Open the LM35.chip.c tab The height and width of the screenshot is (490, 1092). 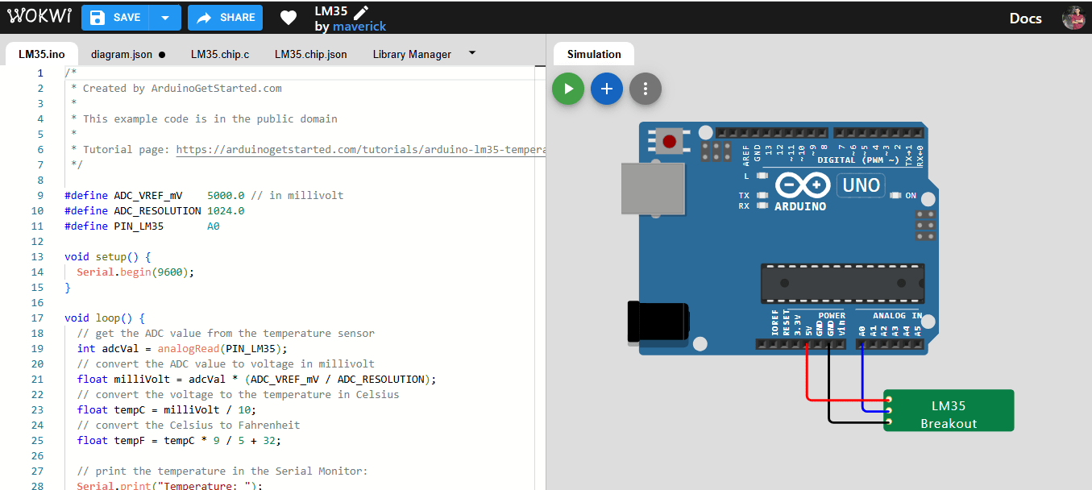click(x=219, y=54)
